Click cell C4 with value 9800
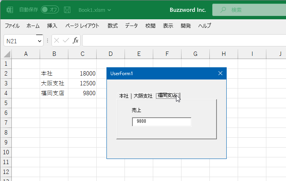 point(82,93)
